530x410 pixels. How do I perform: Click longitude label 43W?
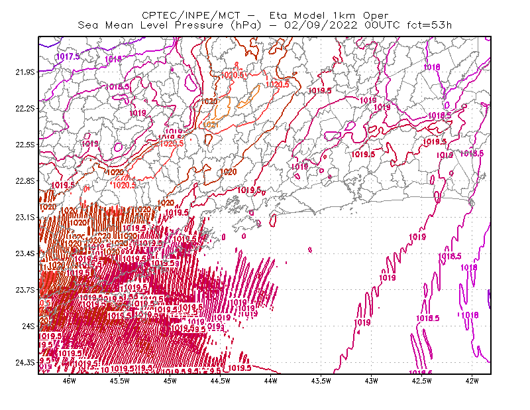pos(372,381)
